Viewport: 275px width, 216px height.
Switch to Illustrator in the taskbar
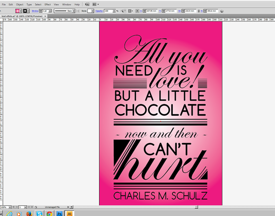[69, 213]
